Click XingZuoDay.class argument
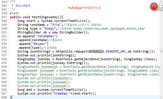Viewport: 163px width, 99px height. point(139,59)
